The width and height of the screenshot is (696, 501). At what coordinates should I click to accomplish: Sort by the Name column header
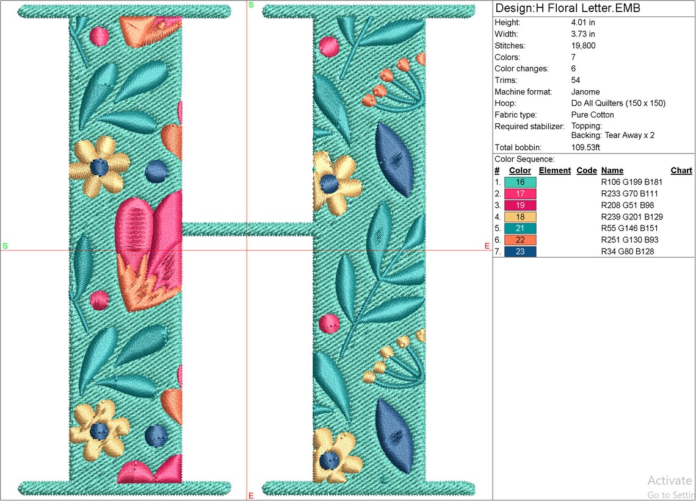point(612,170)
